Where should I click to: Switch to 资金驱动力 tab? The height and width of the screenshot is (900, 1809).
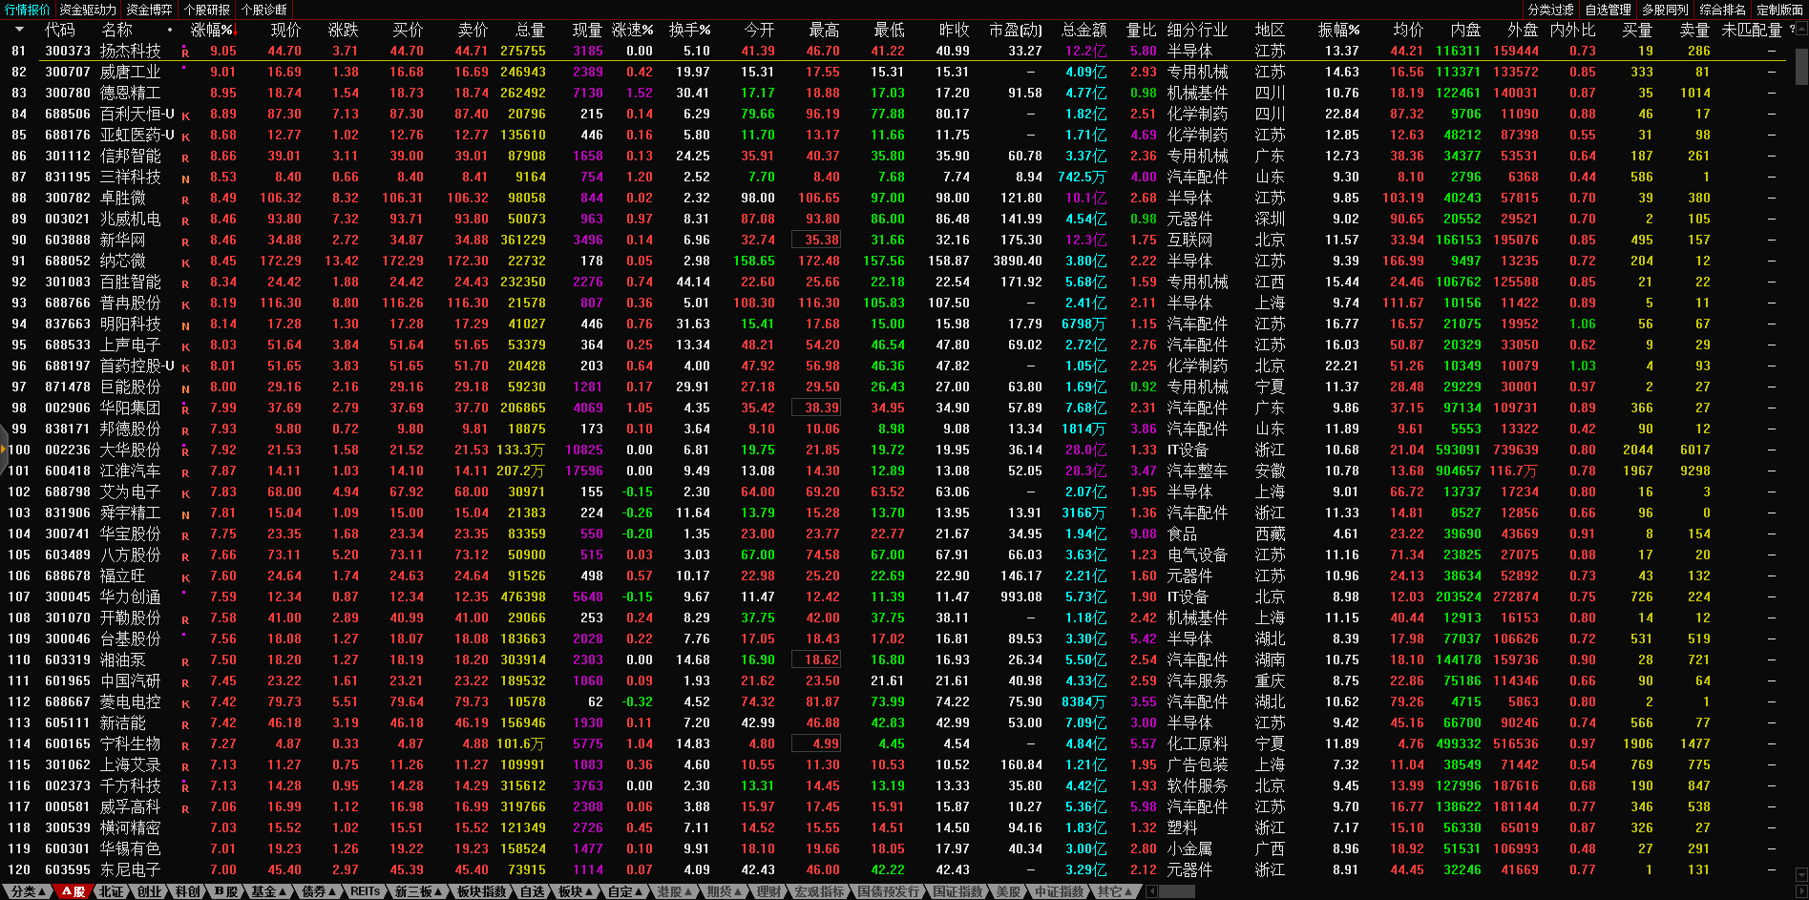point(88,10)
